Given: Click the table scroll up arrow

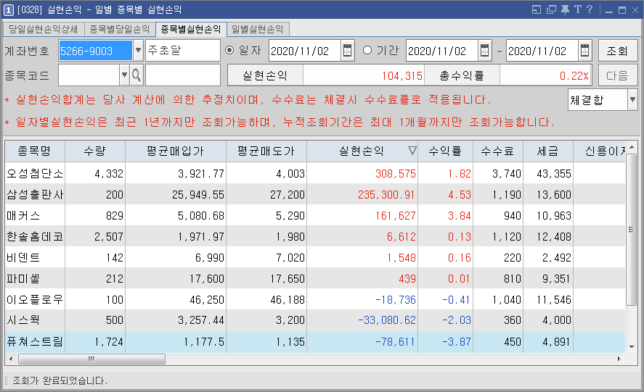Looking at the screenshot, I should coord(632,146).
